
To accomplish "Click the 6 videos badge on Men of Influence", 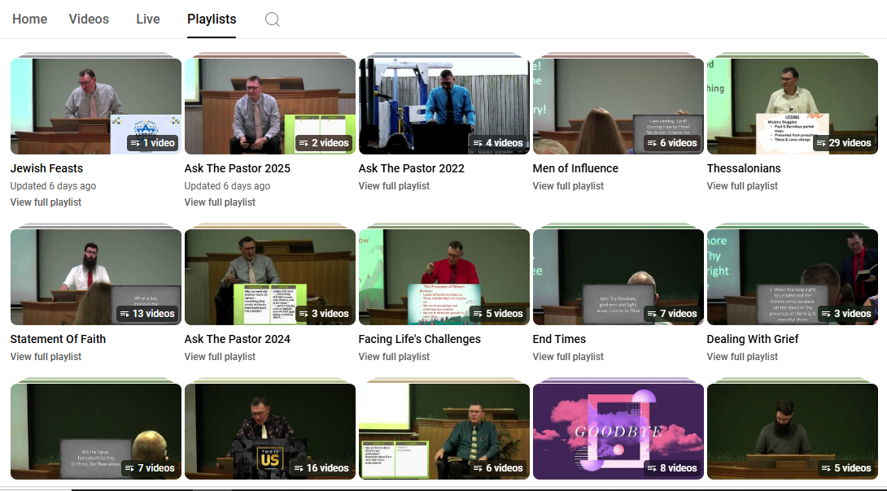I will (673, 143).
